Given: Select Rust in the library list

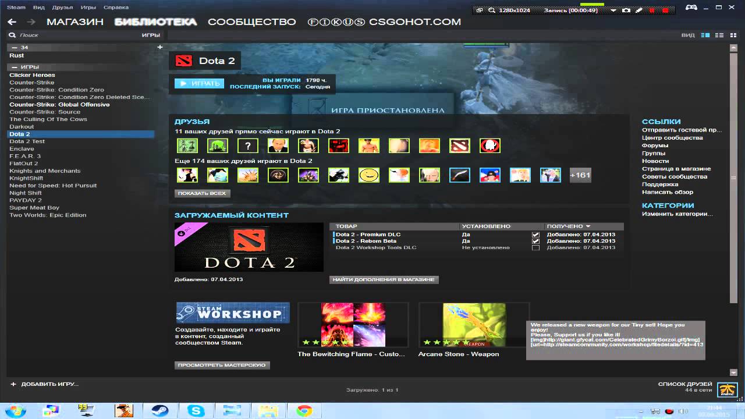Looking at the screenshot, I should tap(17, 55).
